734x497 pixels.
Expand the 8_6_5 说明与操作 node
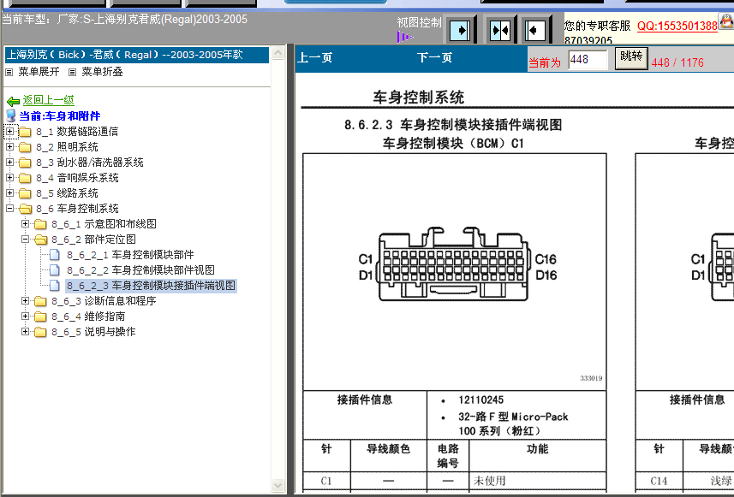pyautogui.click(x=26, y=332)
